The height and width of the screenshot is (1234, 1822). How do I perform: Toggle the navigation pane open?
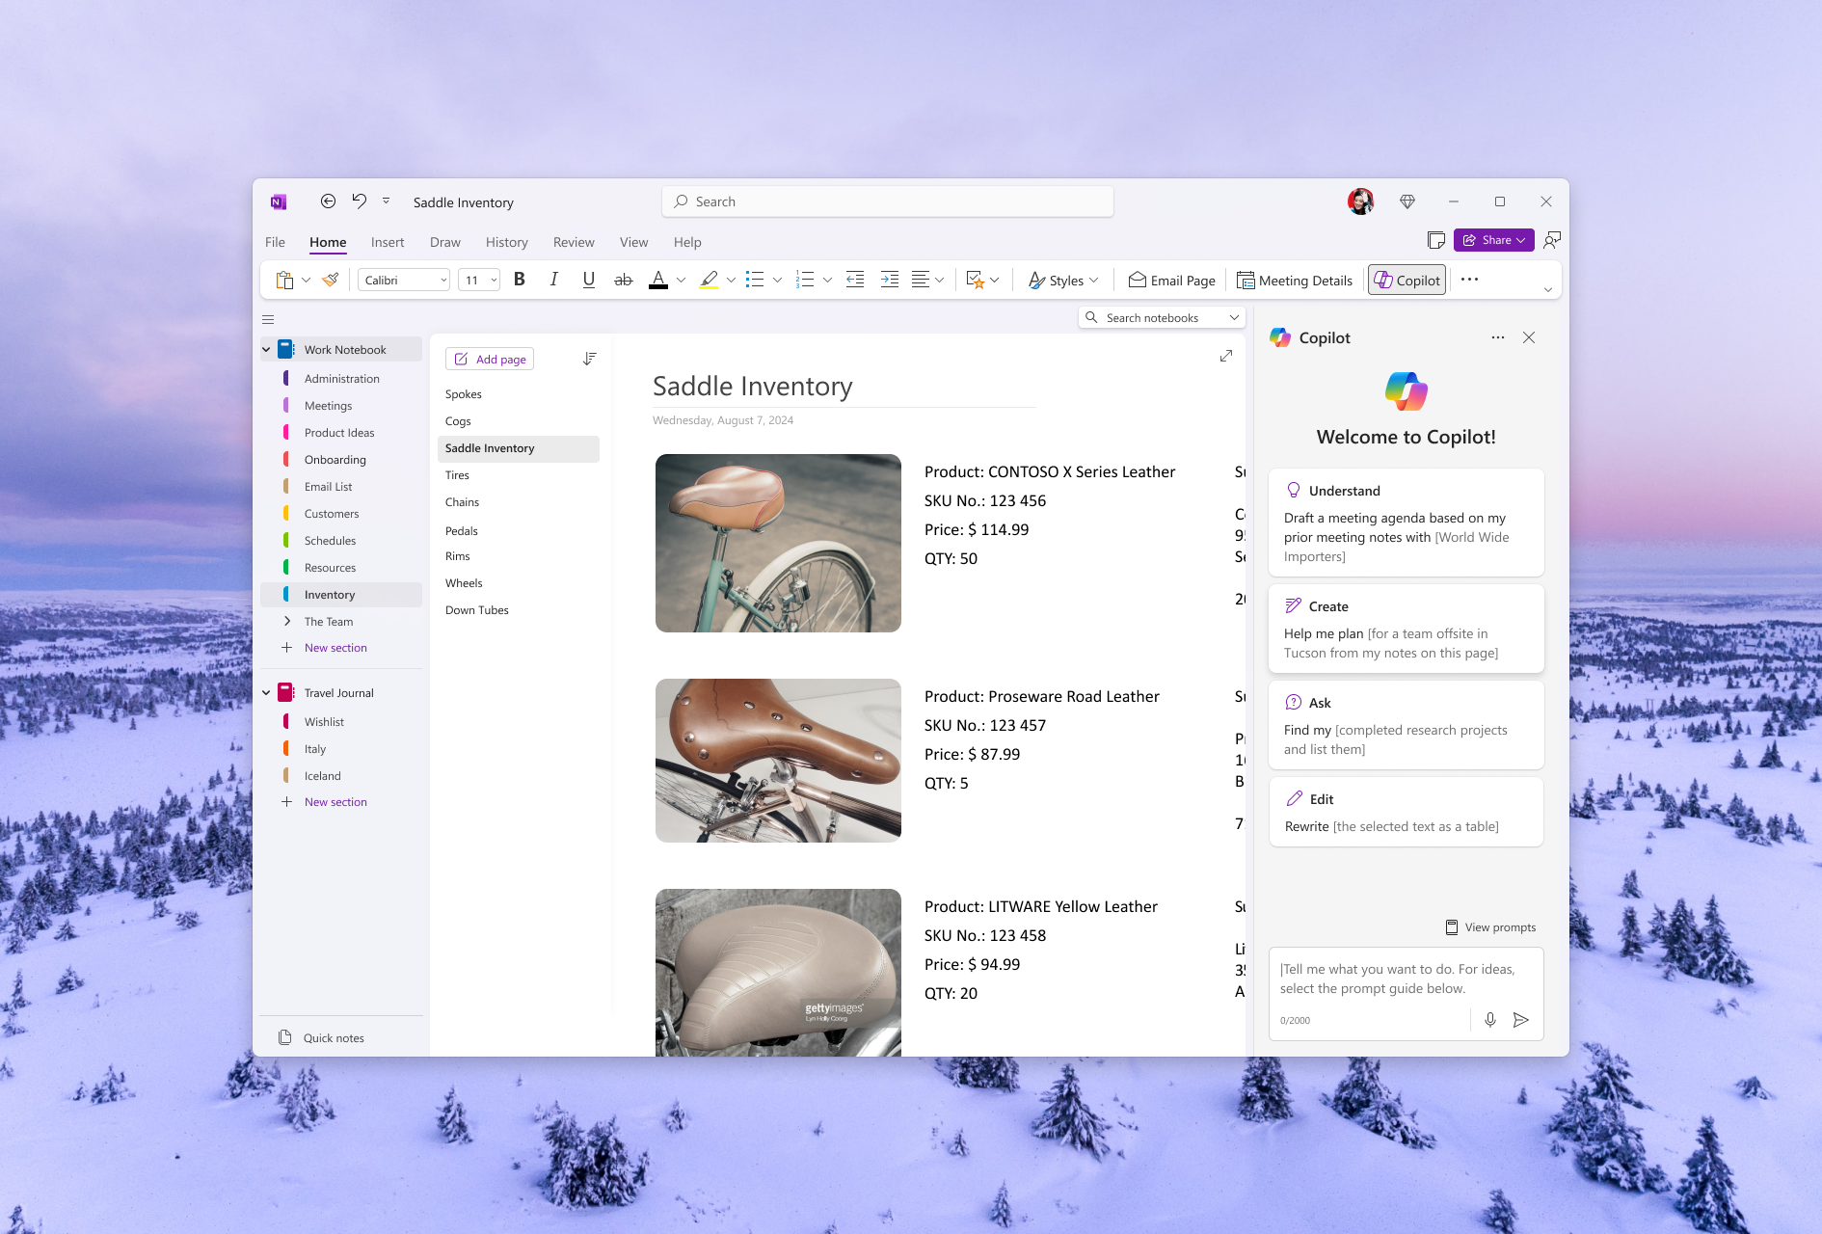coord(268,319)
